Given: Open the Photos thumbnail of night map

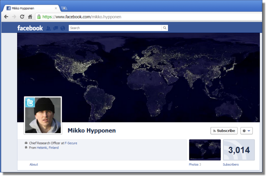Looking at the screenshot, I should 205,150.
